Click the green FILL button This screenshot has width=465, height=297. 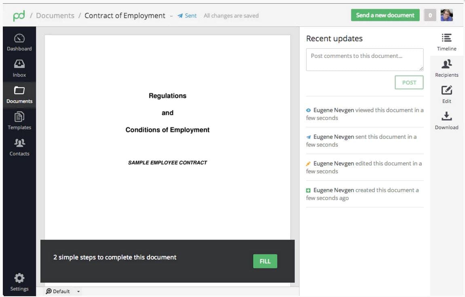point(265,261)
